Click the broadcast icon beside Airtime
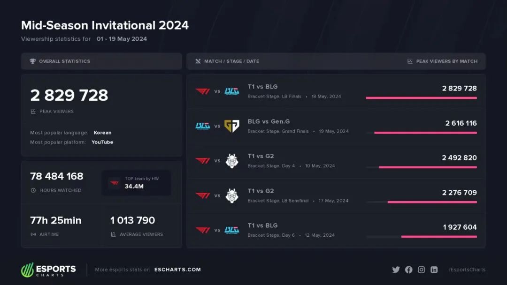 pos(33,234)
